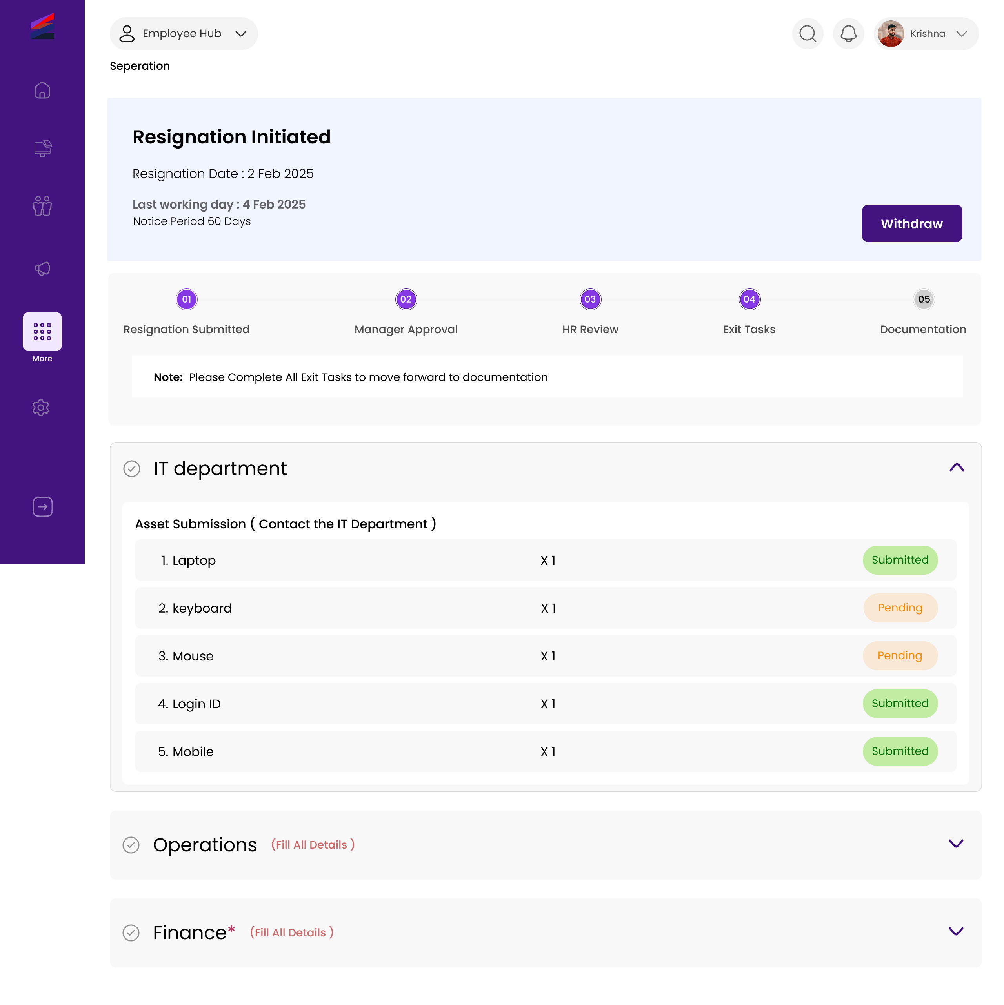Image resolution: width=1004 pixels, height=1005 pixels.
Task: Click the Withdraw button
Action: [x=911, y=223]
